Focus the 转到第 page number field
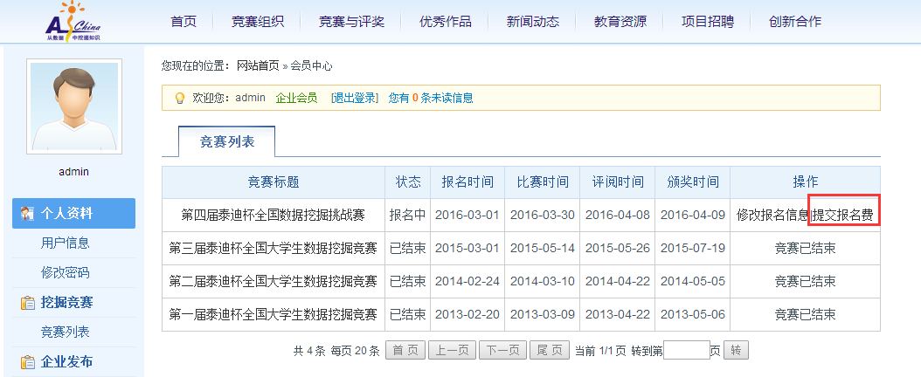The height and width of the screenshot is (377, 921). (x=687, y=351)
